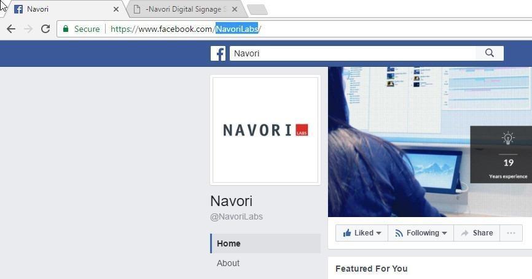Click the page icon on the Digital Signage tab
The height and width of the screenshot is (279, 532).
coord(137,9)
